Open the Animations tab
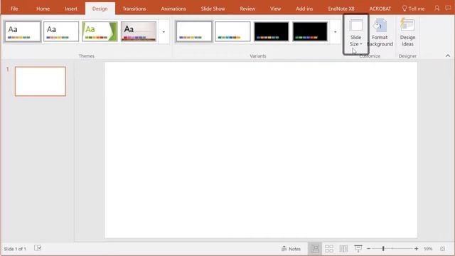This screenshot has width=455, height=256. (173, 9)
